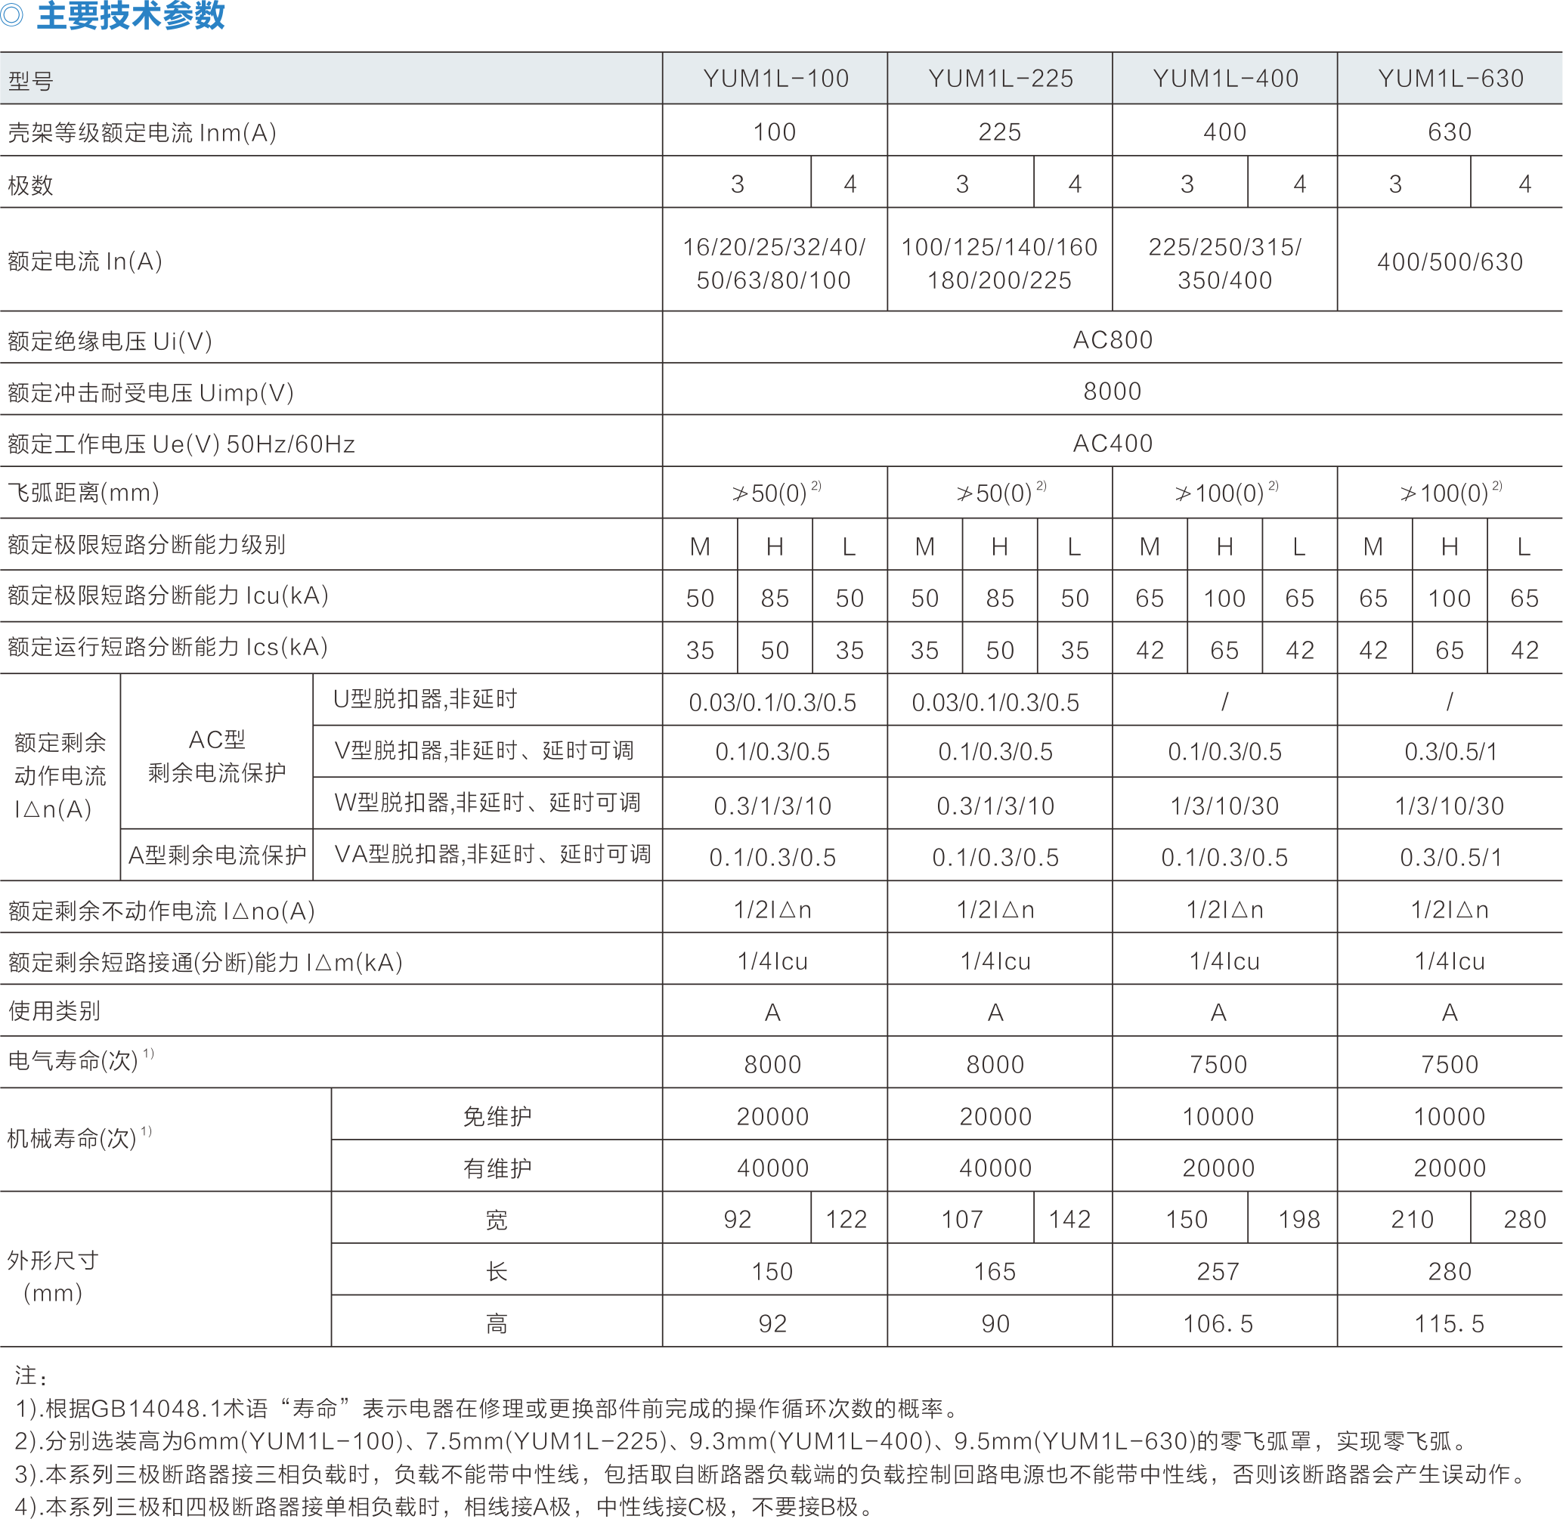
Task: Click the 免维护 mechanical life label
Action: (x=497, y=1116)
